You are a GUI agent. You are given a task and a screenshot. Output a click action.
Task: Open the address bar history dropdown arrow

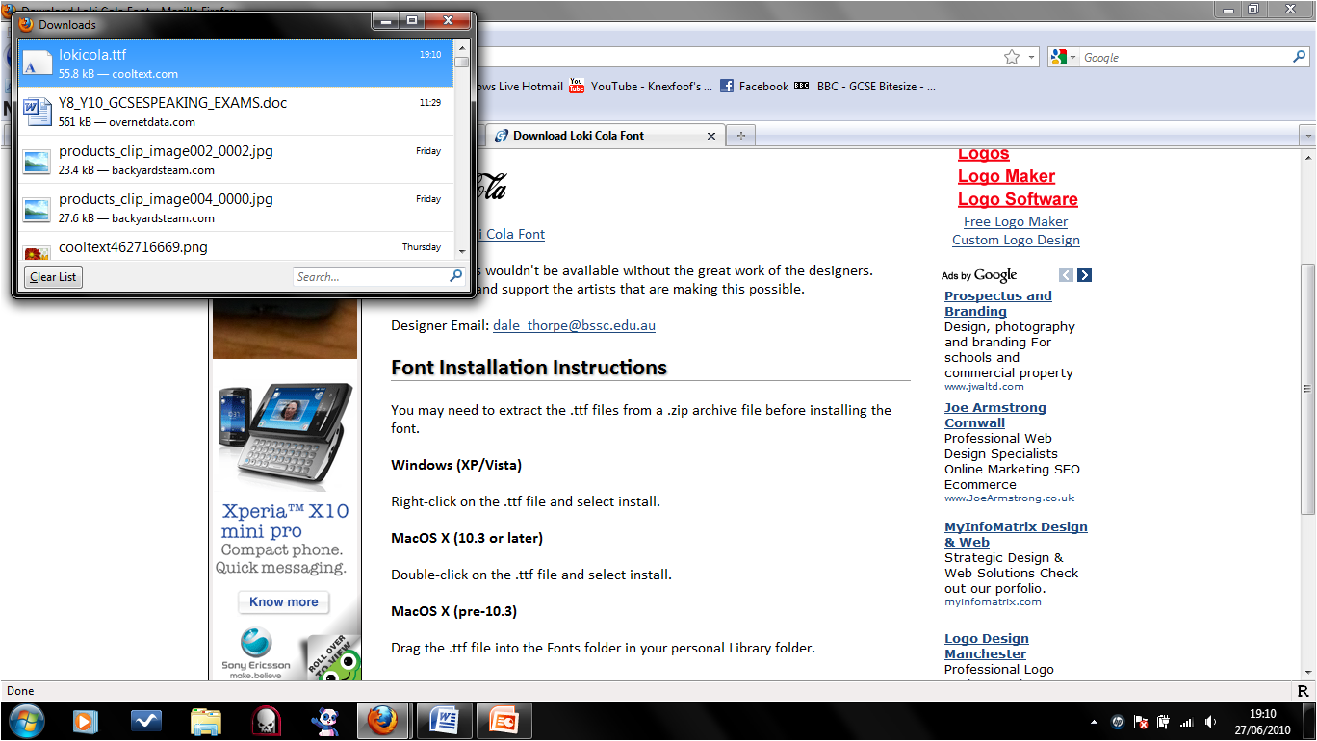pyautogui.click(x=1032, y=57)
